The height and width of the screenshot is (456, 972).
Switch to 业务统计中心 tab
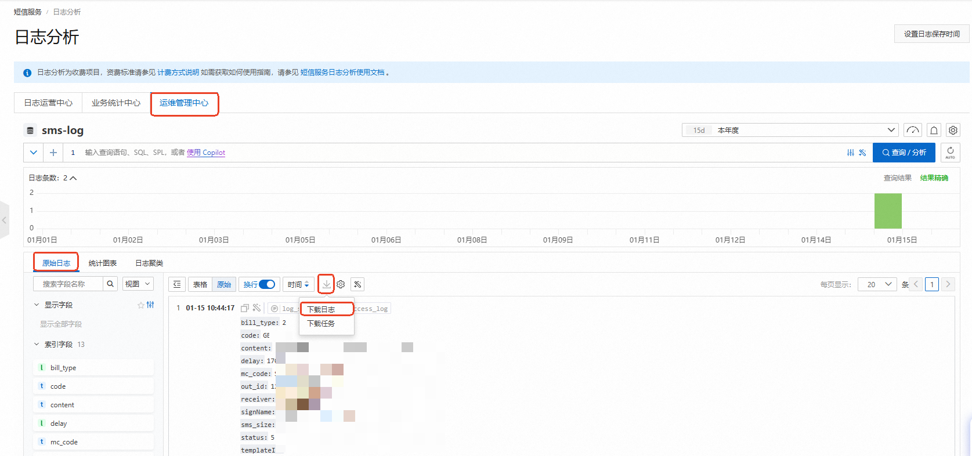tap(116, 103)
